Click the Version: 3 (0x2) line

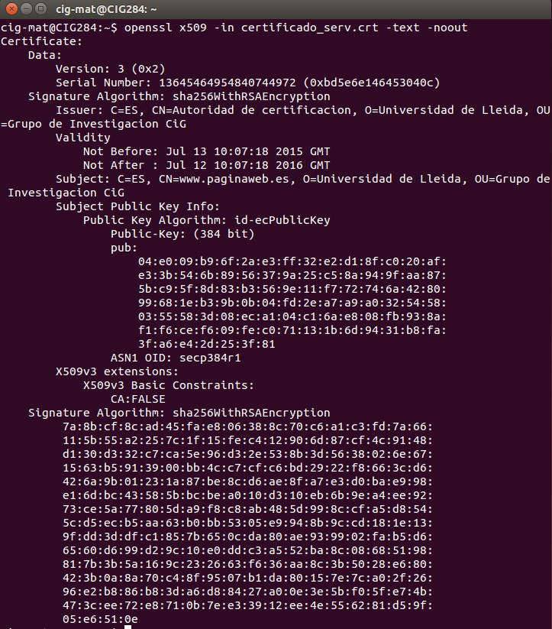(115, 69)
